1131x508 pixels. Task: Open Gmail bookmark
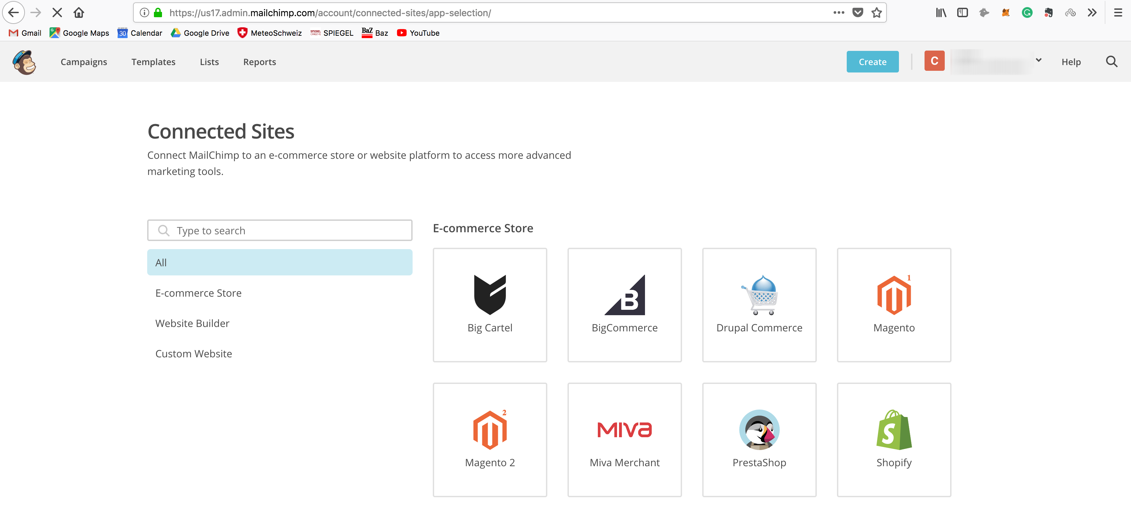pos(25,33)
